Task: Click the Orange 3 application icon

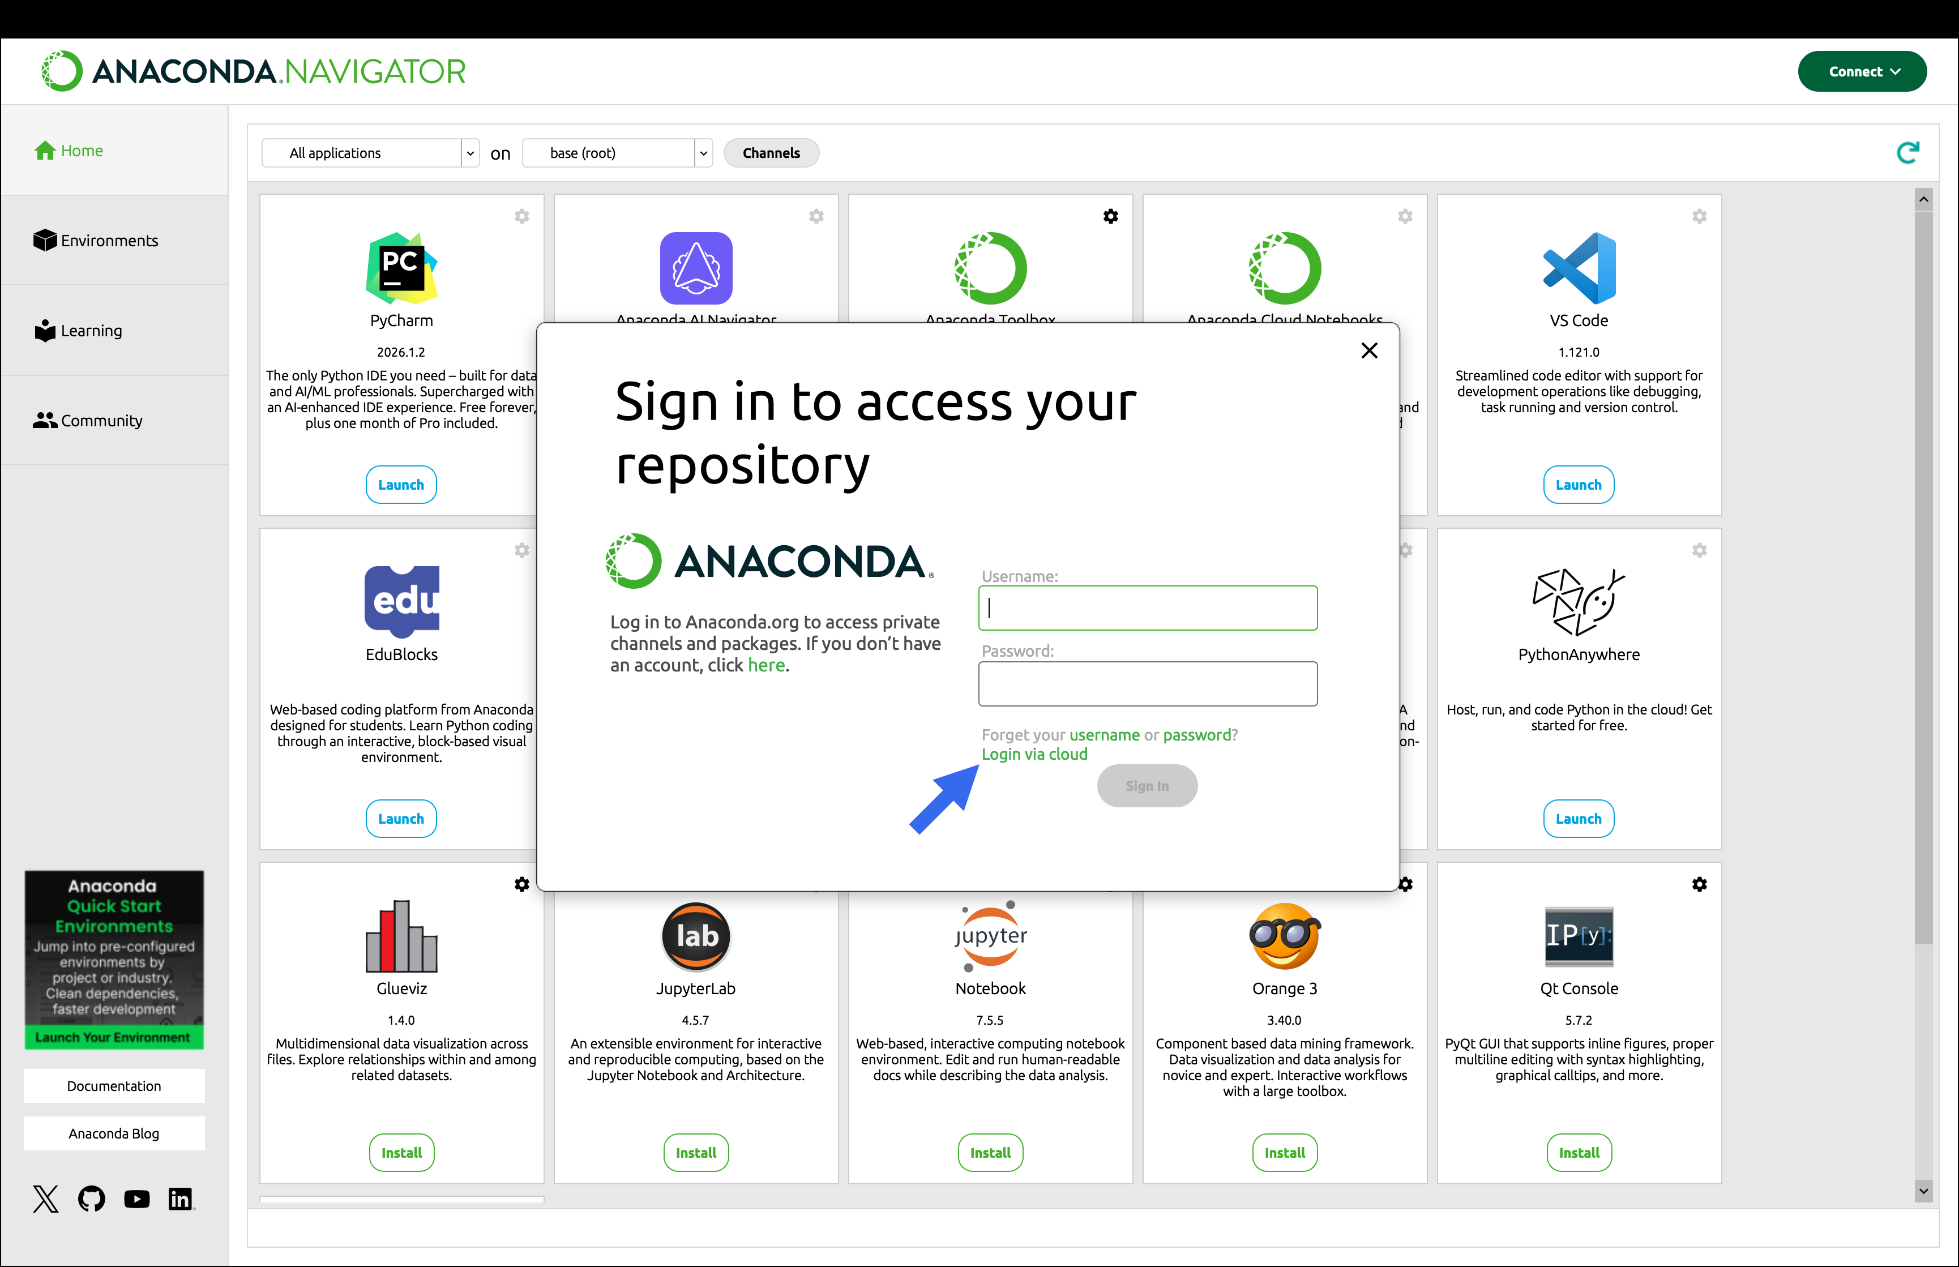Action: tap(1285, 936)
